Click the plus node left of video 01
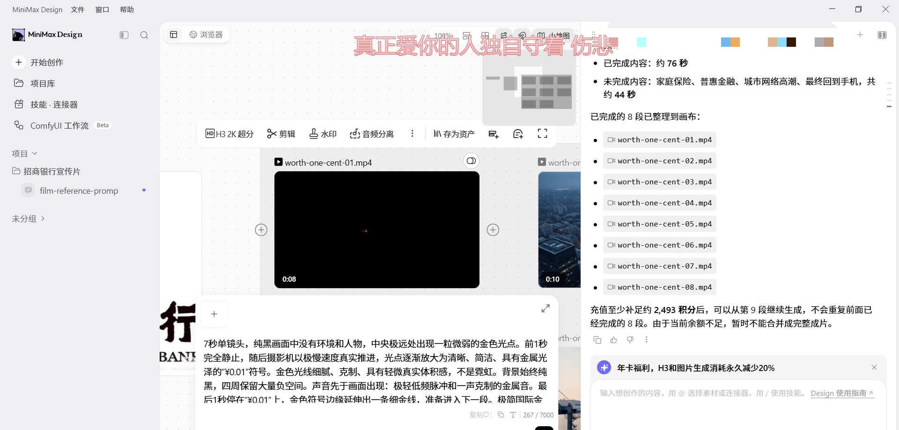899x430 pixels. (261, 230)
